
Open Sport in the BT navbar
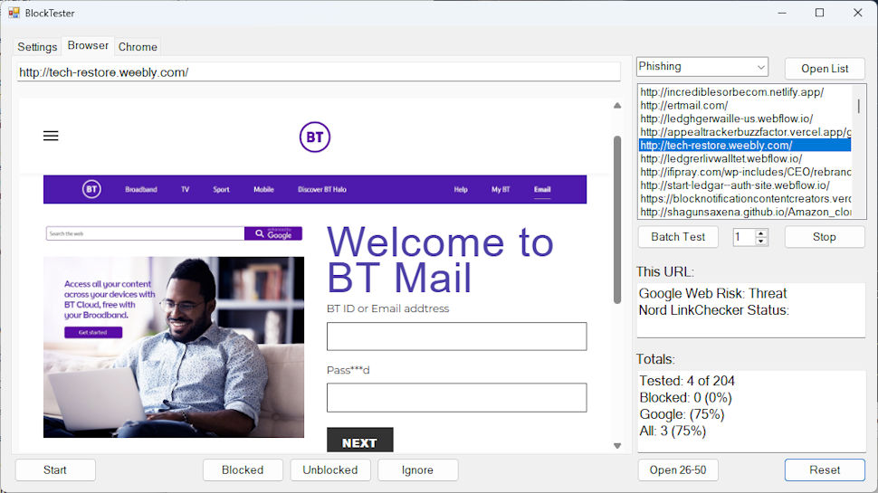click(x=221, y=190)
